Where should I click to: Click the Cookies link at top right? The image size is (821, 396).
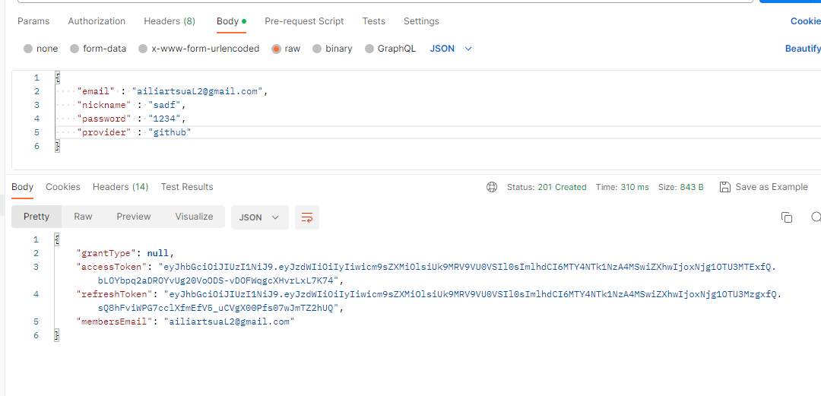click(x=806, y=21)
